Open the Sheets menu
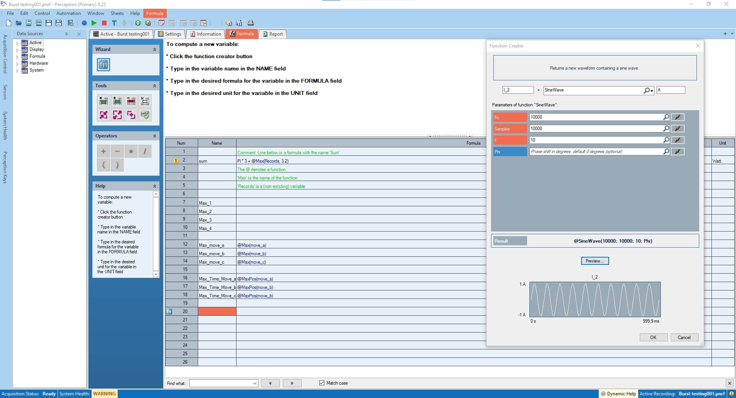 pyautogui.click(x=117, y=13)
